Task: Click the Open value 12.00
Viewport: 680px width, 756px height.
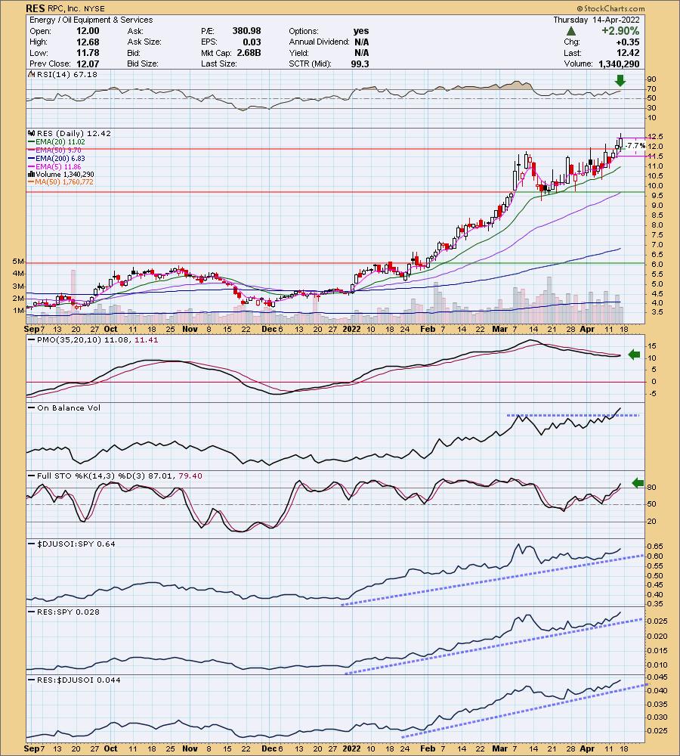Action: point(88,31)
